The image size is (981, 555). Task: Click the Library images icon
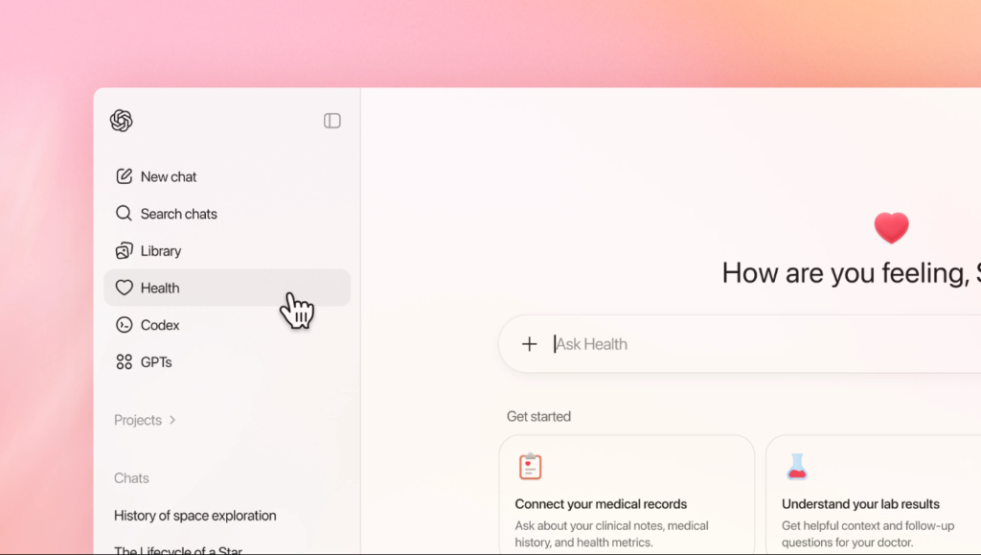pyautogui.click(x=124, y=251)
